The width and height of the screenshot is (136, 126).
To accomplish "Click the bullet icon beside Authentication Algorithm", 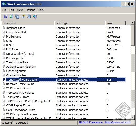I will 4,66.
